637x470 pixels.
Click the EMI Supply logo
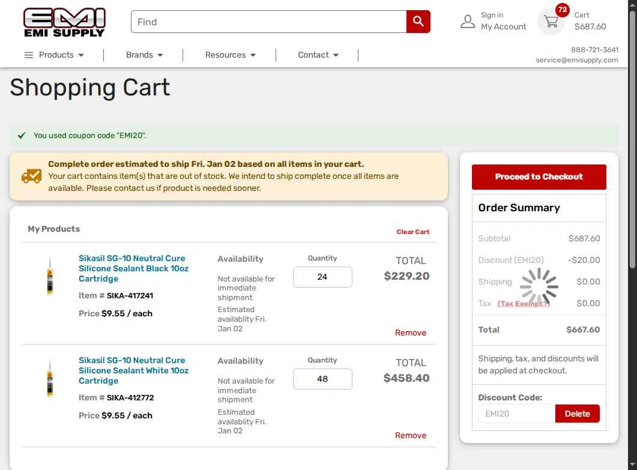pyautogui.click(x=64, y=22)
